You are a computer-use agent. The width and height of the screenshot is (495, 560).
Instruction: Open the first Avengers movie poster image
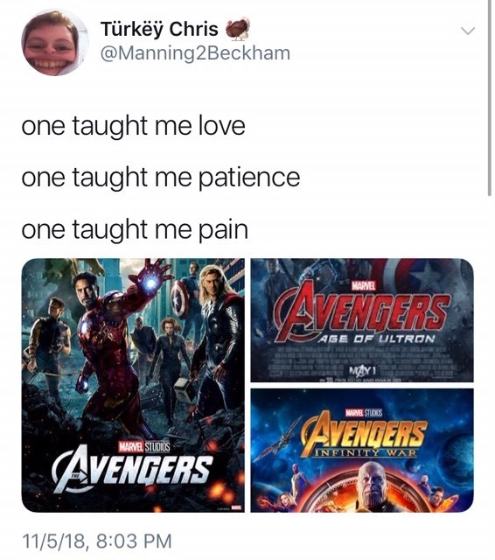tap(133, 385)
